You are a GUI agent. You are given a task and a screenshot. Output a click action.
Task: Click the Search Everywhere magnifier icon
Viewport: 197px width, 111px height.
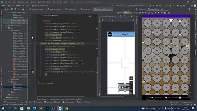coord(188,6)
